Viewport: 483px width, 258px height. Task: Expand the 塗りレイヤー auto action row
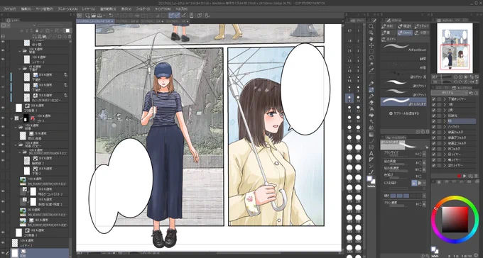(445, 165)
